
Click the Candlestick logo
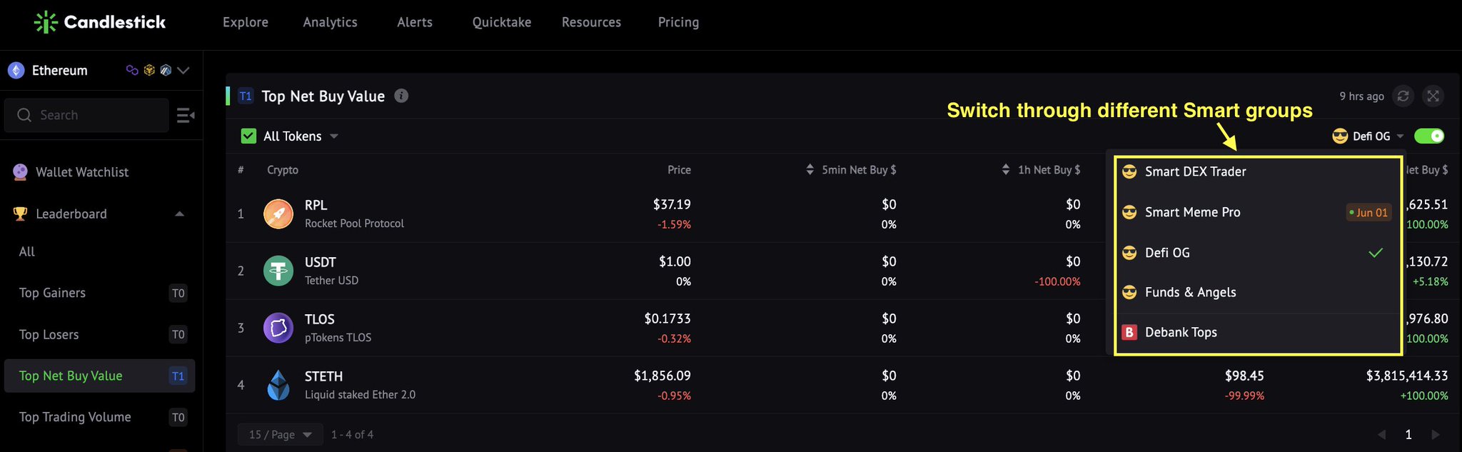coord(100,22)
